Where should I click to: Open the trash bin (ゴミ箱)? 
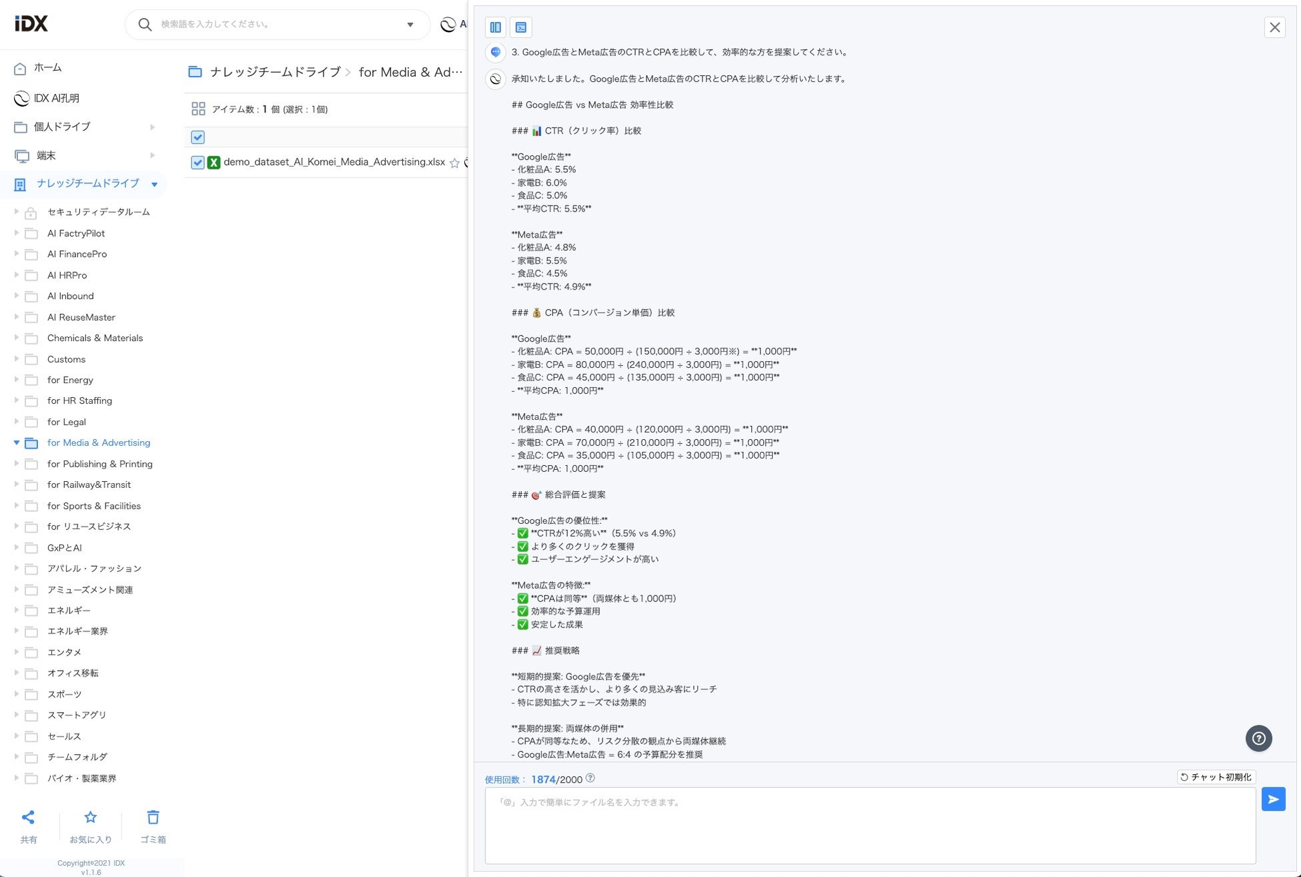[x=153, y=818]
